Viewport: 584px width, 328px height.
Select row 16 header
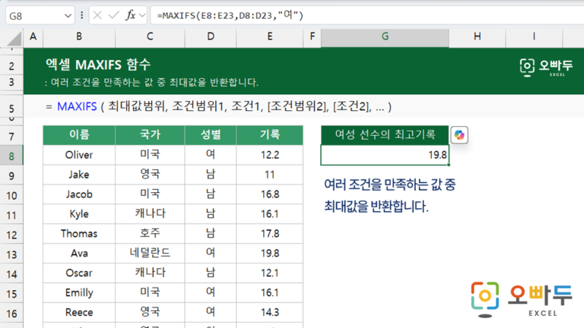pos(11,314)
